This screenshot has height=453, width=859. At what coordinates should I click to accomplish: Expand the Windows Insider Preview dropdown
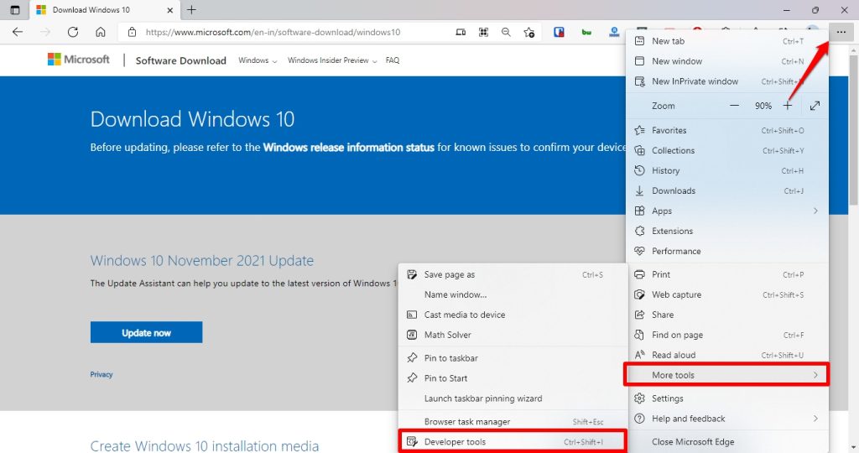tap(332, 60)
